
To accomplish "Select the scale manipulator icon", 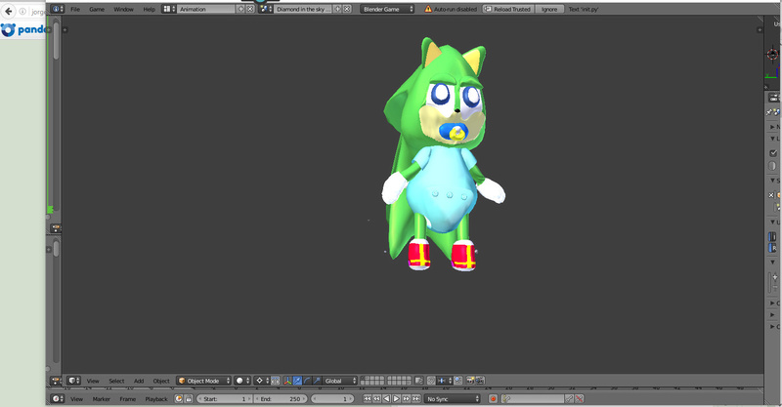I will click(317, 381).
